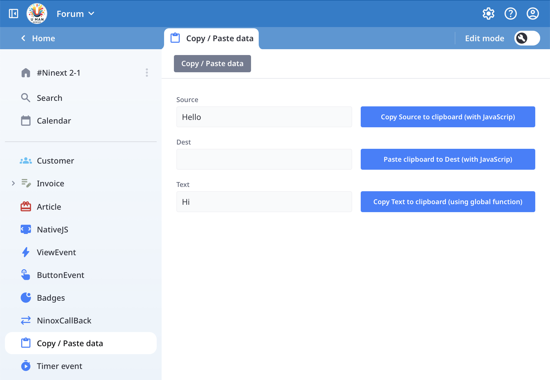Click the Calendar icon in sidebar
The width and height of the screenshot is (550, 380).
click(26, 121)
